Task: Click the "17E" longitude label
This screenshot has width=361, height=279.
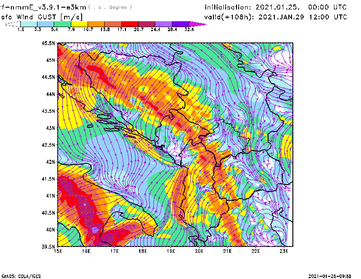Action: (115, 251)
